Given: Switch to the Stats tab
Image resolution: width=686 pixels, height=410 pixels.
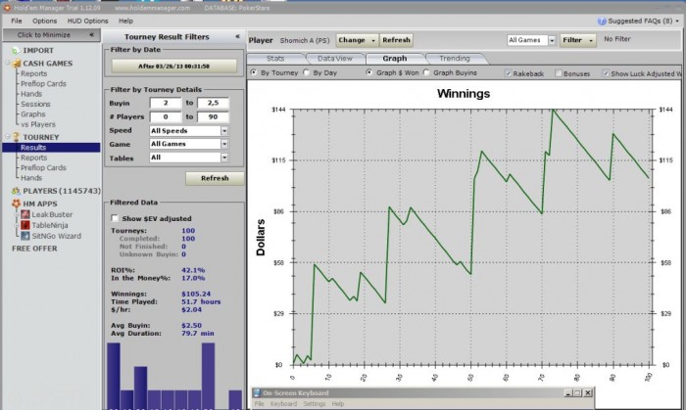Looking at the screenshot, I should pyautogui.click(x=275, y=59).
